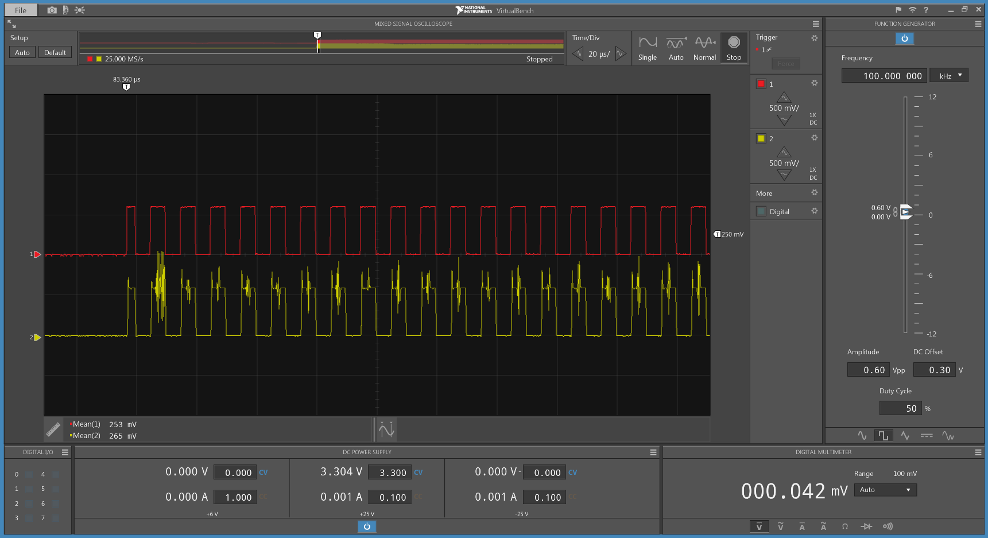
Task: Decrease channel 1 volts per division
Action: [784, 119]
